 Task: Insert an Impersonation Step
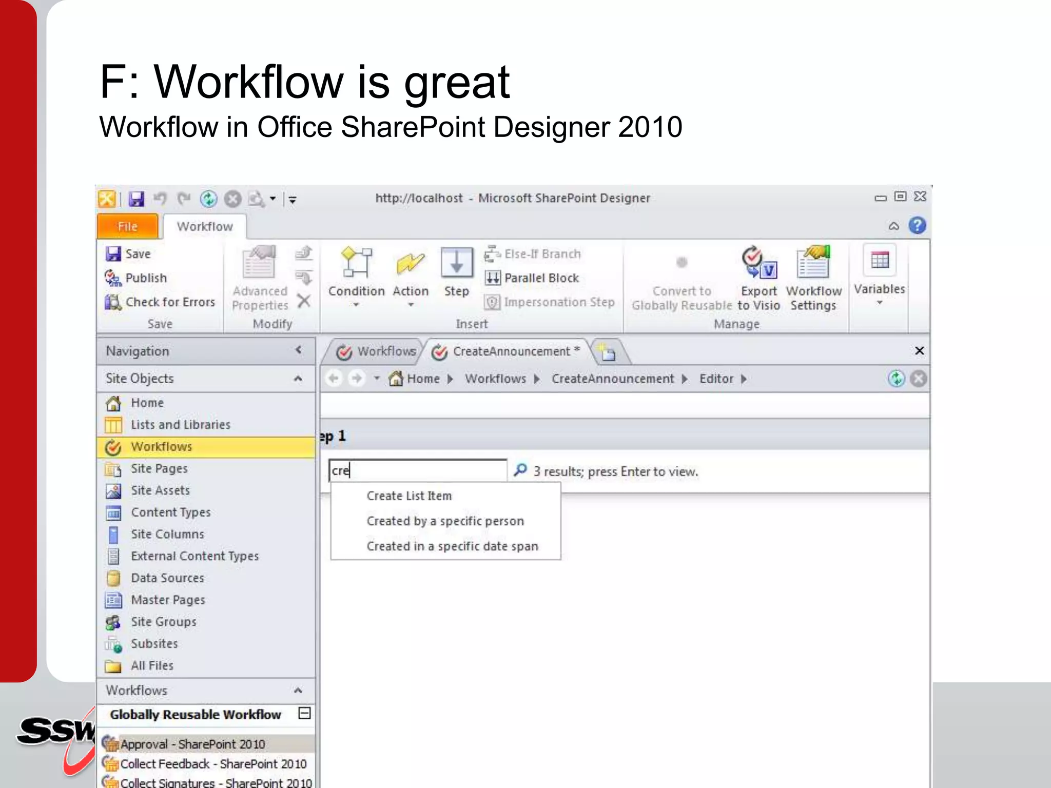point(550,302)
